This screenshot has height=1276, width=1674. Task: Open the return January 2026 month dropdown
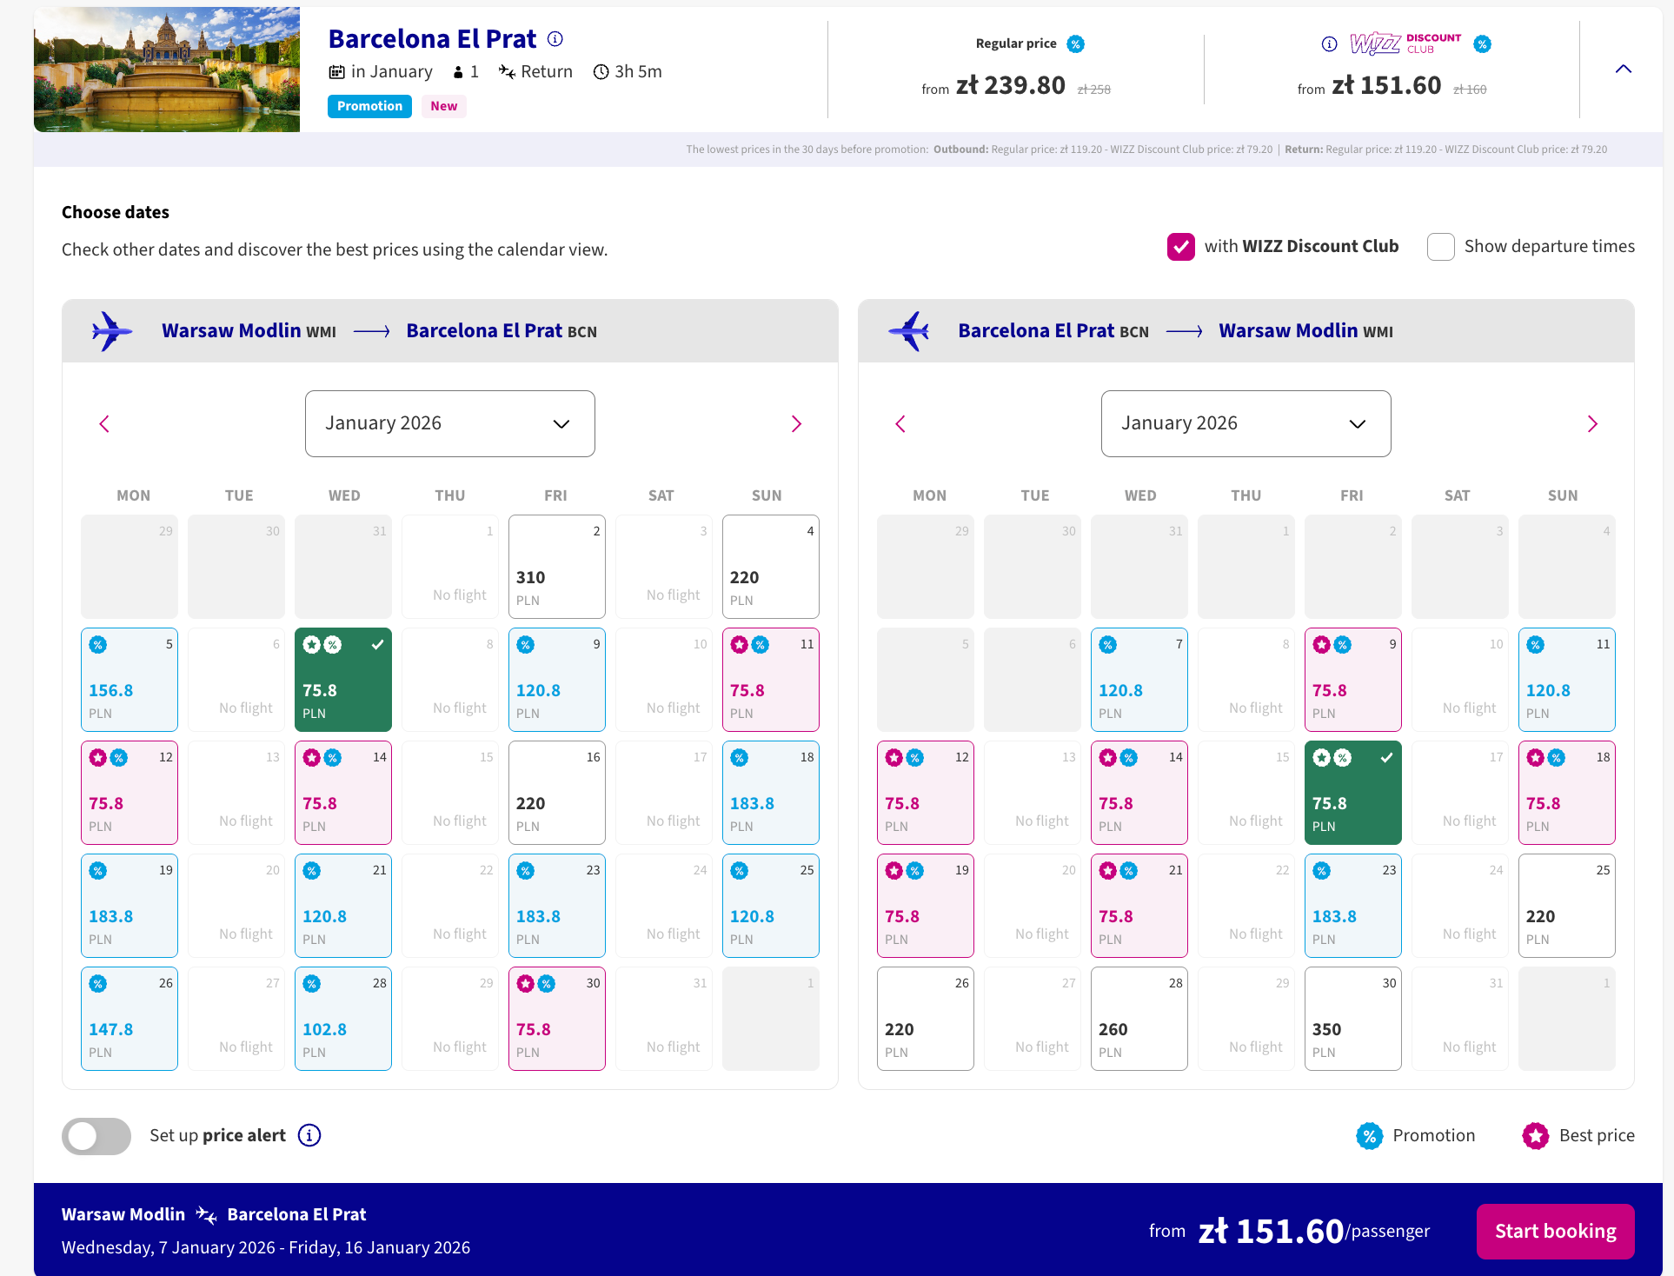pos(1246,423)
